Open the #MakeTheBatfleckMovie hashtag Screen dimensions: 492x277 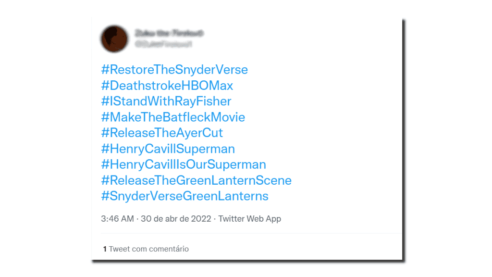coord(172,117)
